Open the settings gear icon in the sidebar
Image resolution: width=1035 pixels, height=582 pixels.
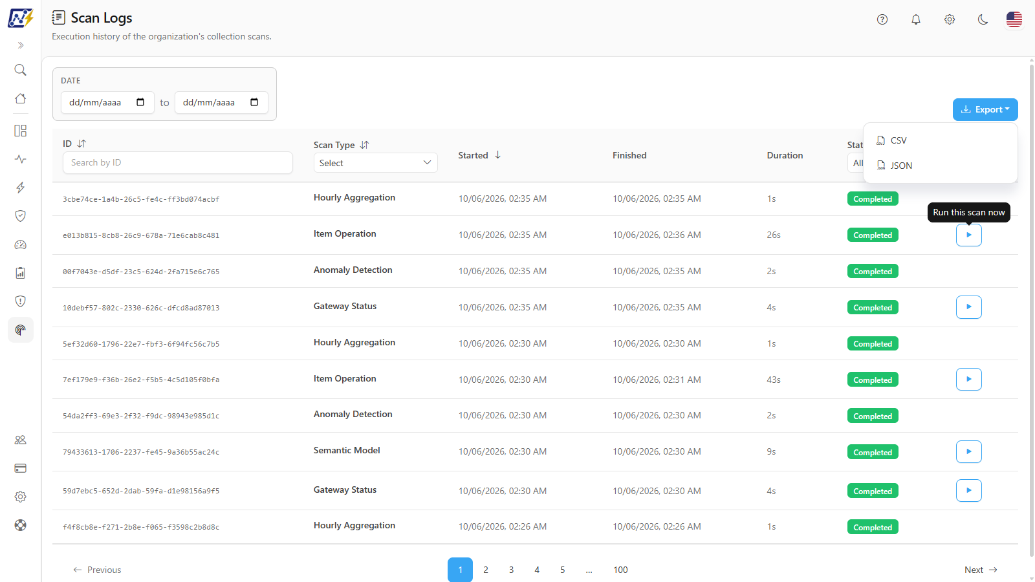[x=21, y=497]
